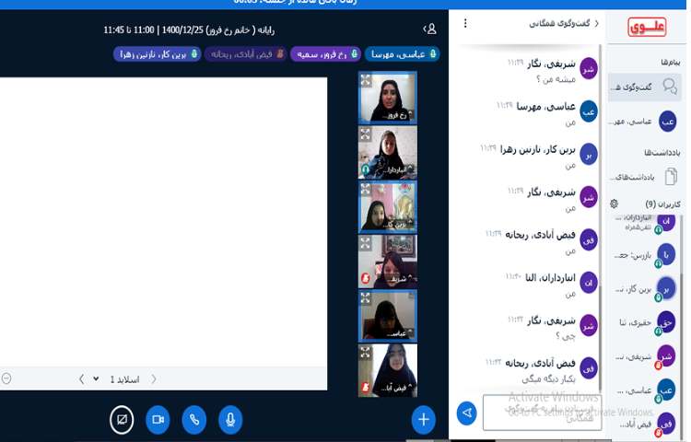Click talking indicator رخ فروز، سمیه
The image size is (691, 442).
[x=325, y=54]
